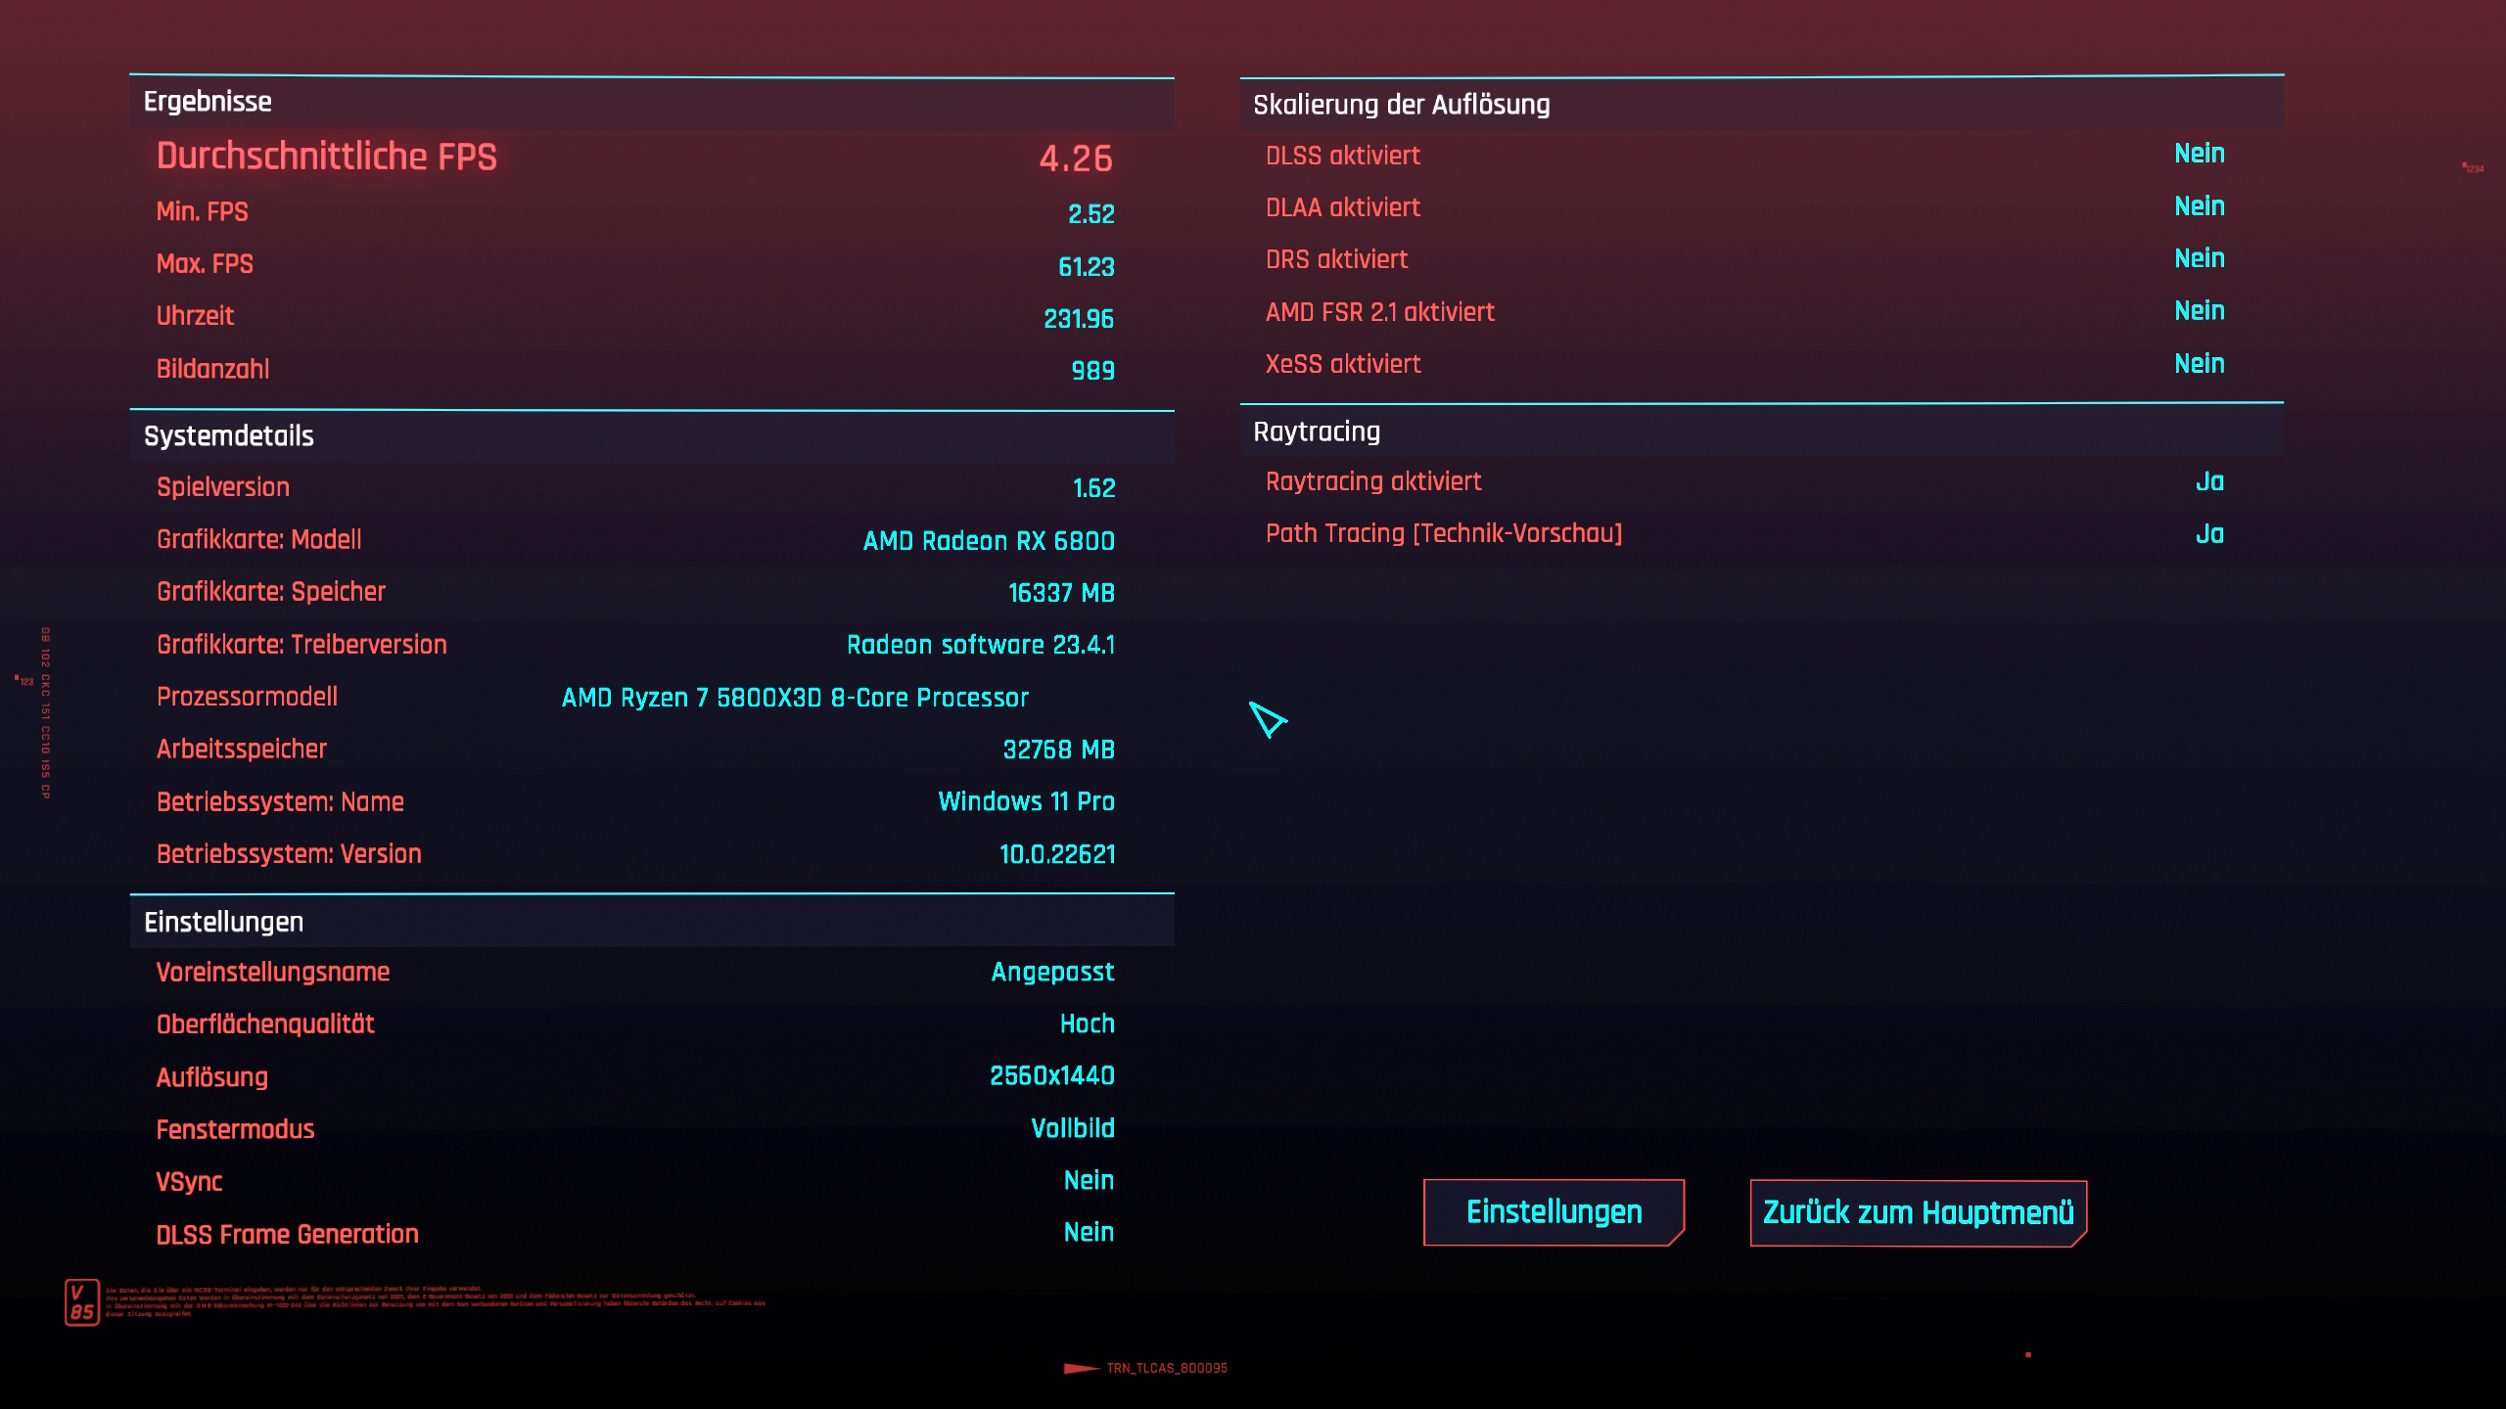Click the Systemdetails section header

[x=228, y=436]
